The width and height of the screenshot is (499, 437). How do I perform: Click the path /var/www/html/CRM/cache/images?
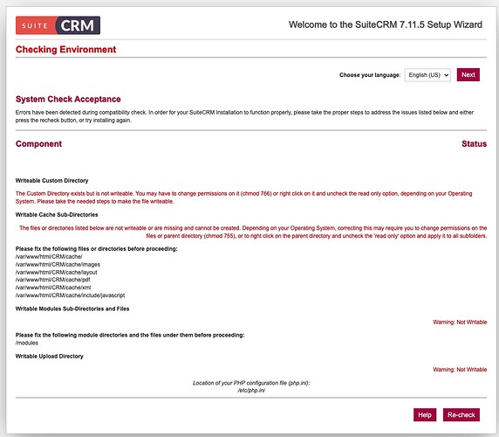pyautogui.click(x=58, y=264)
